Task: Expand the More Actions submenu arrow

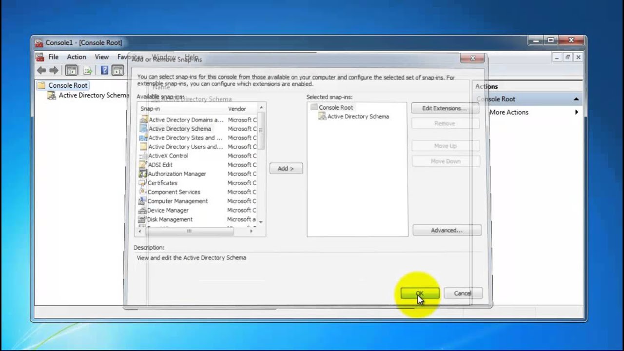Action: coord(577,112)
